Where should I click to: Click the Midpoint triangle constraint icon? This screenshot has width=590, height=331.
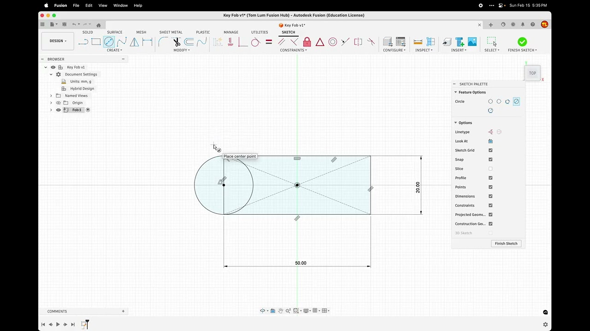click(x=320, y=42)
